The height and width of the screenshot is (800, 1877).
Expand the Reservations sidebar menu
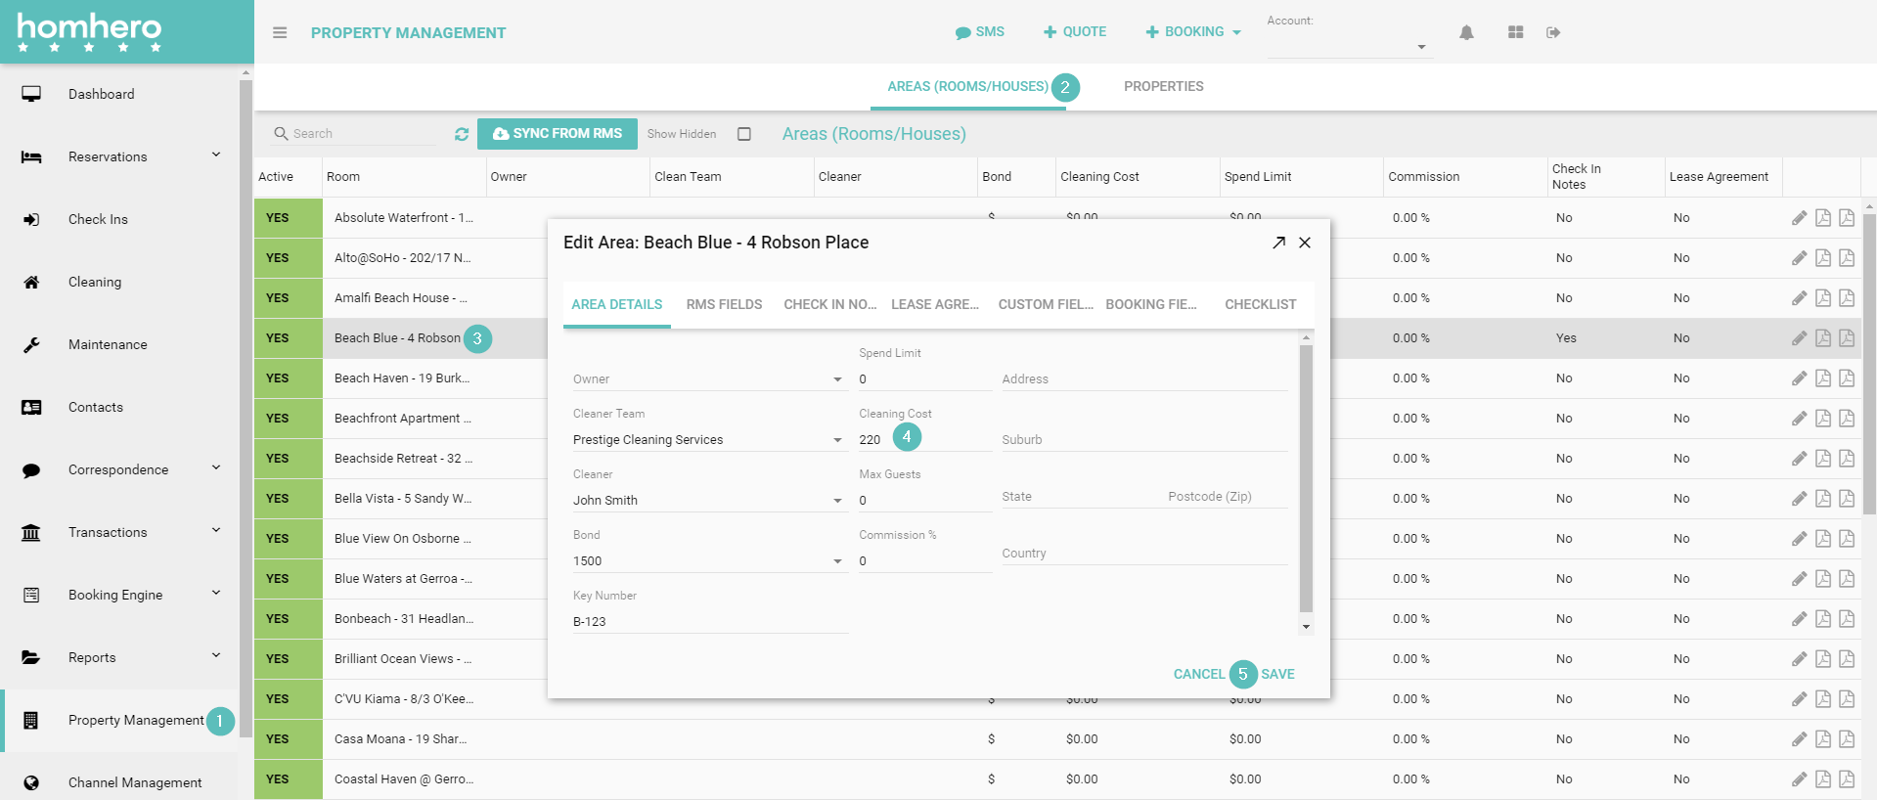coord(216,156)
